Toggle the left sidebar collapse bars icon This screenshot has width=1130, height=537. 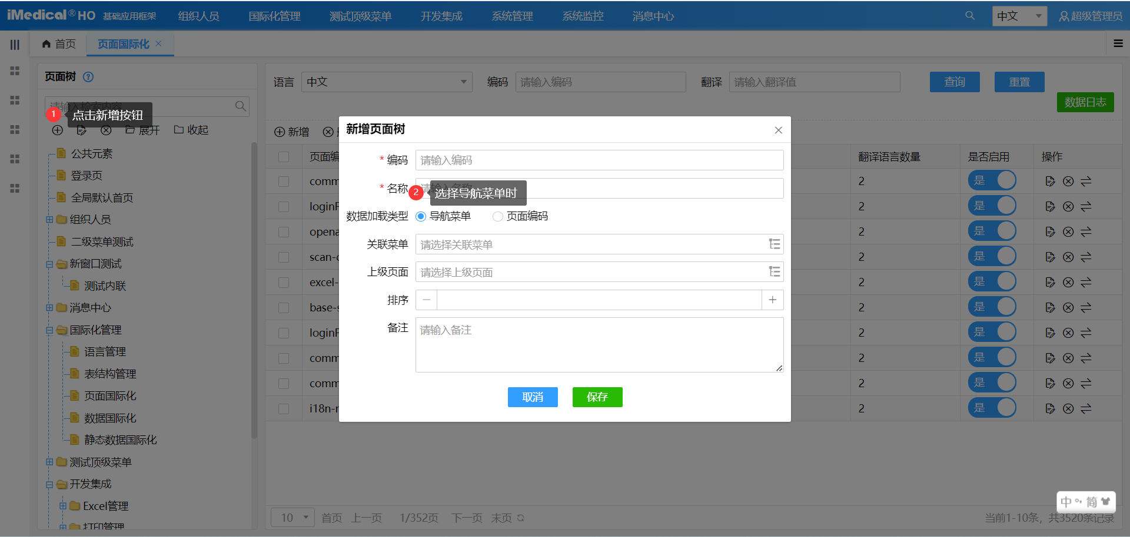point(15,45)
